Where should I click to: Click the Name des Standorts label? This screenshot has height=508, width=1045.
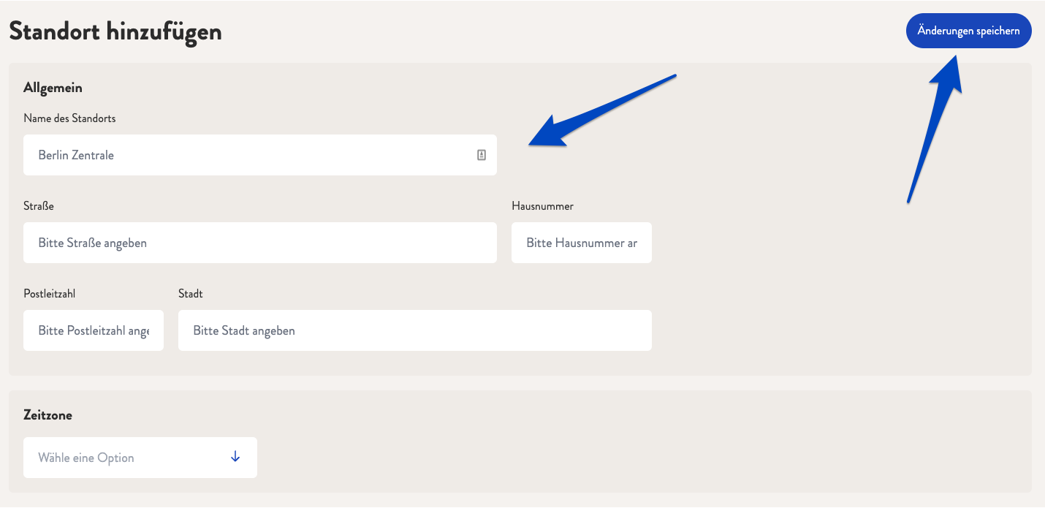pyautogui.click(x=69, y=118)
